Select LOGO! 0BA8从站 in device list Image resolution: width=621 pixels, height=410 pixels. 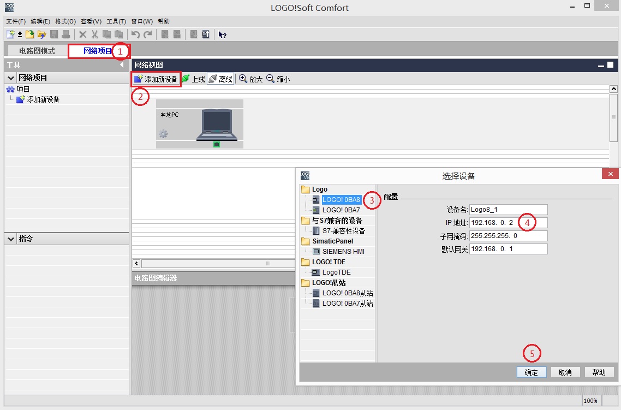click(x=347, y=293)
